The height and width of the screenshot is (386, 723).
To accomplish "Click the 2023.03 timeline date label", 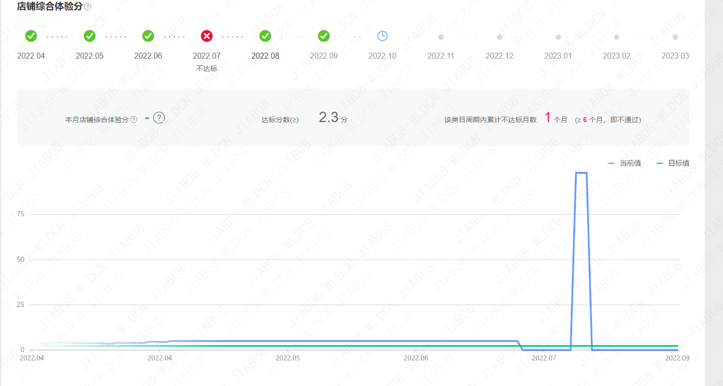I will click(x=675, y=56).
